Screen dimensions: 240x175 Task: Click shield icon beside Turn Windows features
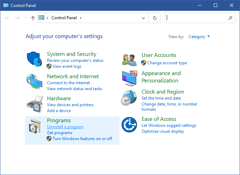(x=49, y=139)
